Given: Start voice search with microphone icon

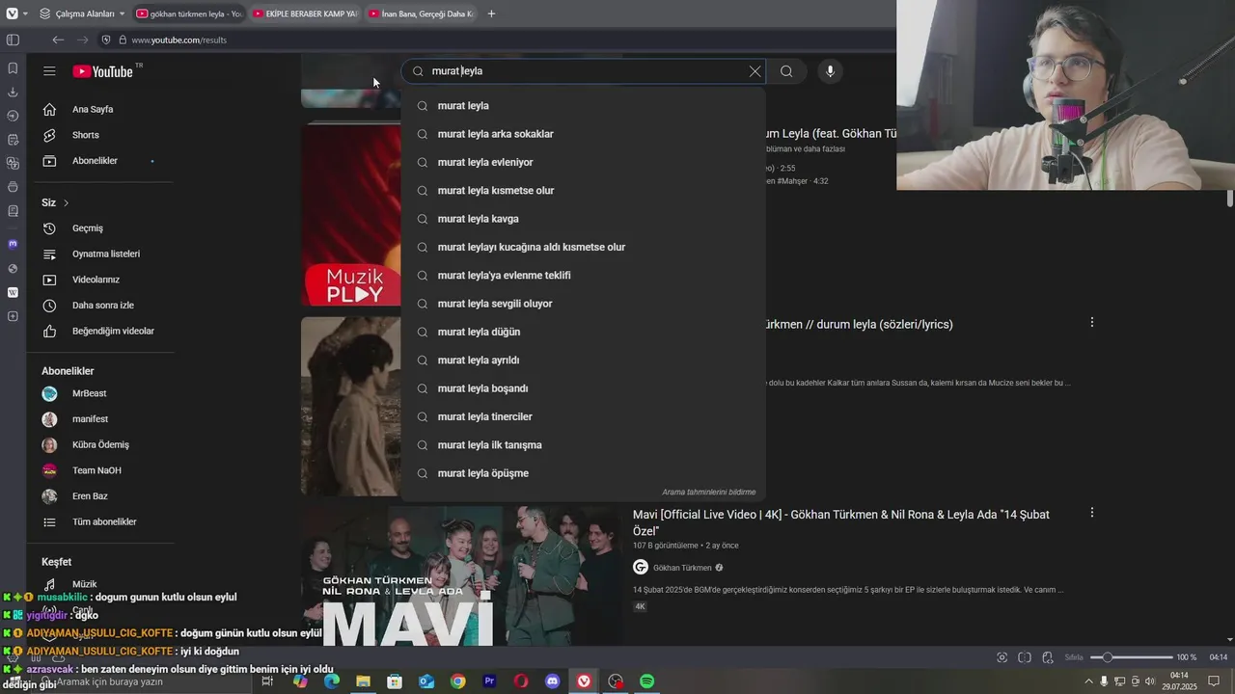Looking at the screenshot, I should click(x=830, y=71).
